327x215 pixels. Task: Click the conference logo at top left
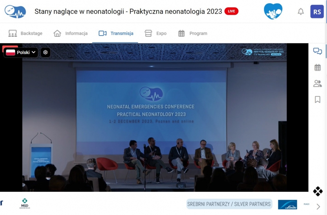pyautogui.click(x=15, y=11)
